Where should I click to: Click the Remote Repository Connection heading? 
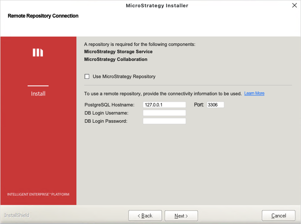[43, 16]
